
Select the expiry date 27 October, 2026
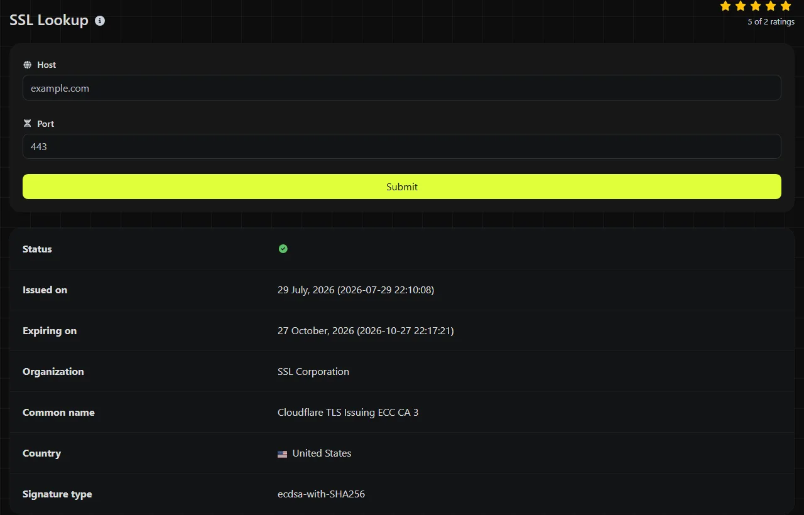[366, 331]
